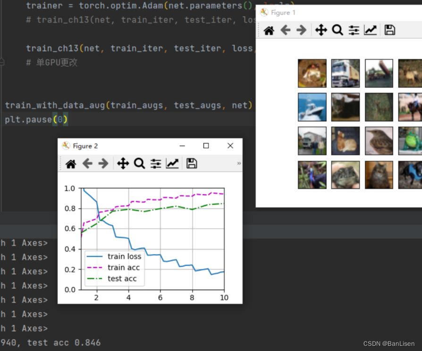The height and width of the screenshot is (351, 422).
Task: Toggle the magnifier zoom tool in Figure 1
Action: (338, 29)
